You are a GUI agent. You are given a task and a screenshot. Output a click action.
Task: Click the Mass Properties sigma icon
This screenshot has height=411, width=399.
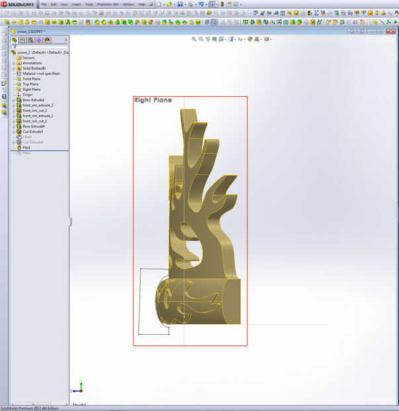coord(316,13)
